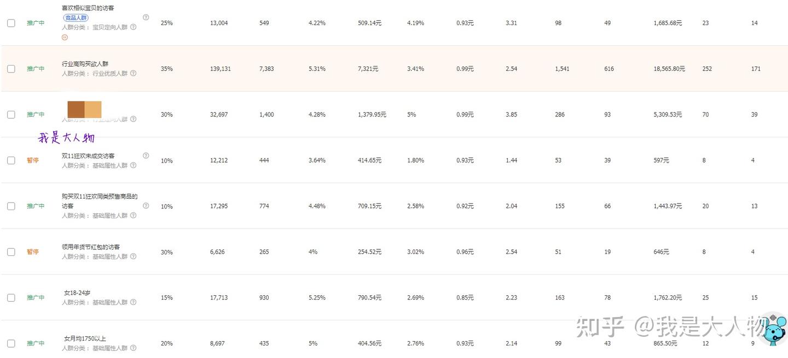The width and height of the screenshot is (788, 358).
Task: Click help icon right of 双11狂欢未成交访客 title
Action: [146, 156]
